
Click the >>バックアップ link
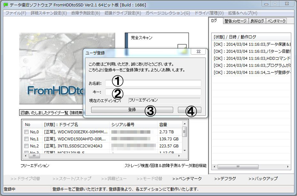click(263, 179)
